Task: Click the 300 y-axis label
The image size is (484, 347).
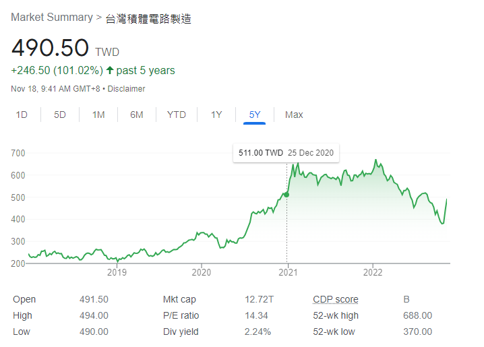Action: pyautogui.click(x=18, y=241)
